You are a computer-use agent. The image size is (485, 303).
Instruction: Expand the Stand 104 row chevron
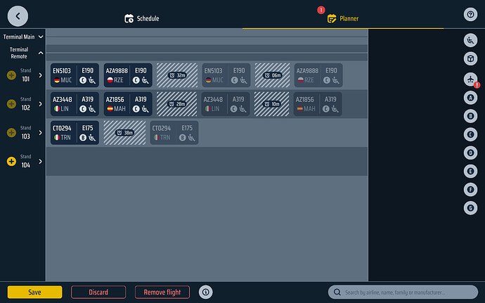click(41, 161)
